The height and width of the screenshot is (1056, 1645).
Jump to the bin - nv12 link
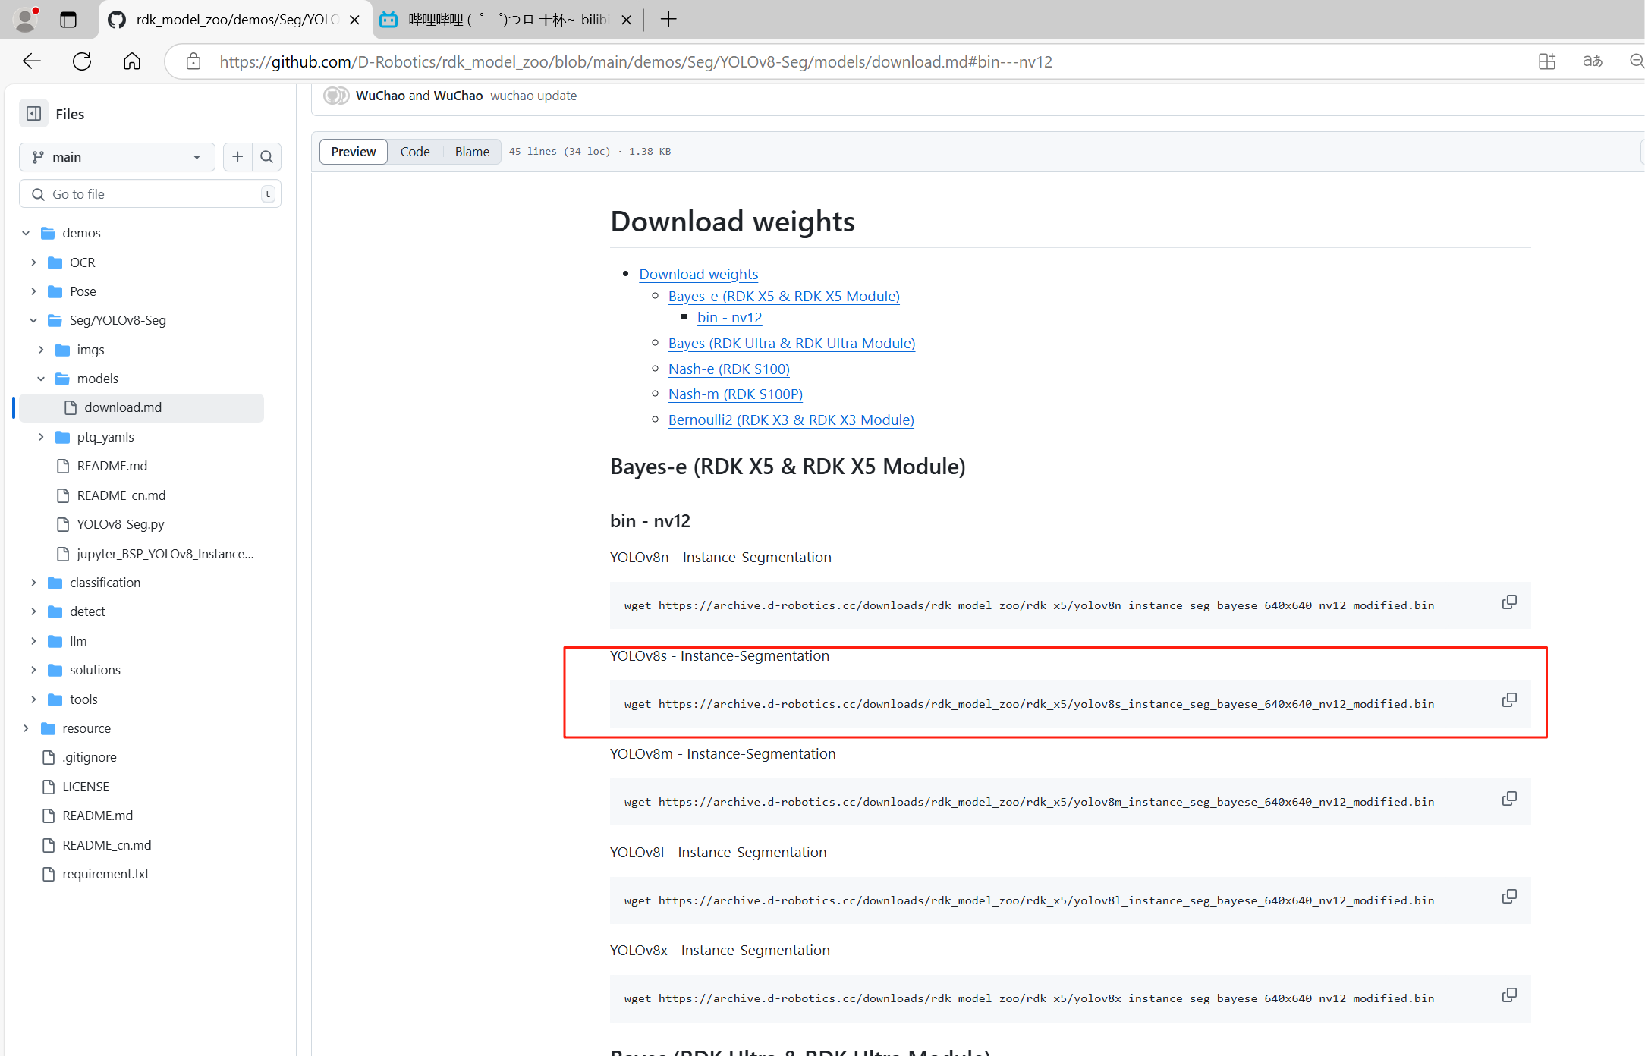[730, 317]
